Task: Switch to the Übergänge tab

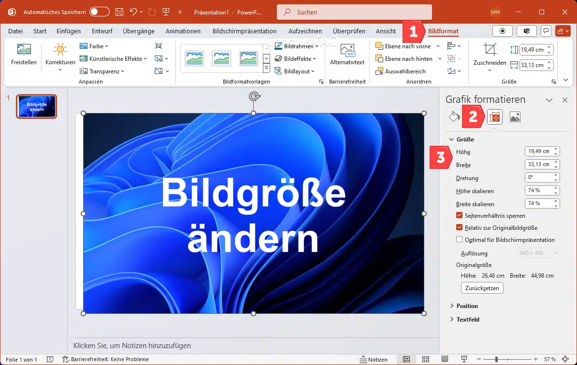Action: point(139,31)
